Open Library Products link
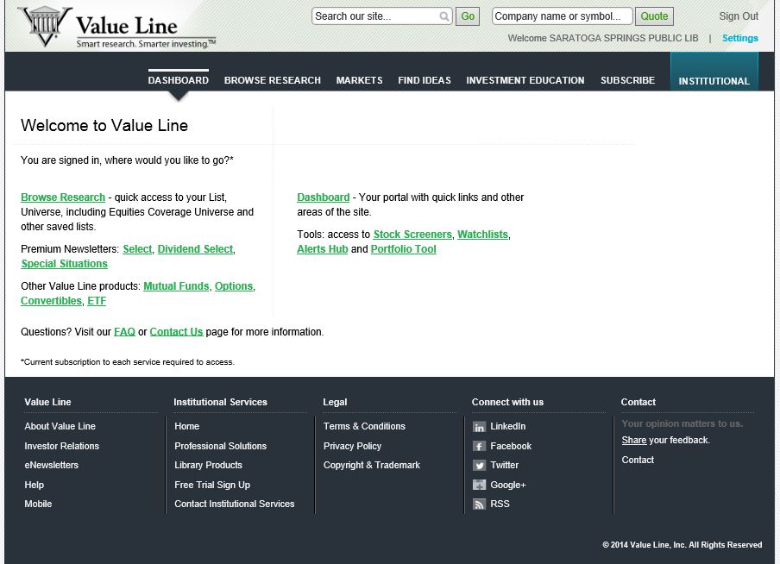 (x=208, y=465)
